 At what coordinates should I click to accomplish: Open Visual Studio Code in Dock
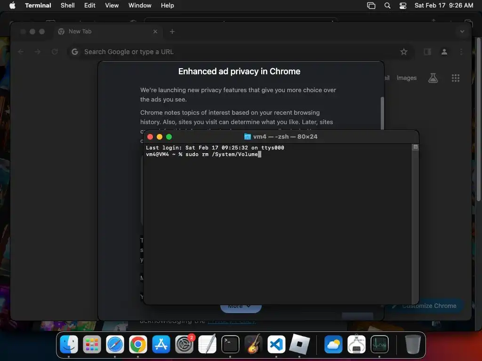point(276,344)
